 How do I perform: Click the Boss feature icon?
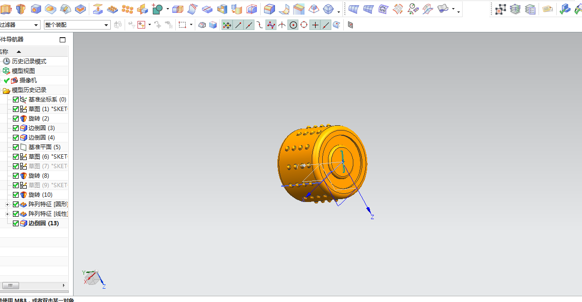[51, 9]
